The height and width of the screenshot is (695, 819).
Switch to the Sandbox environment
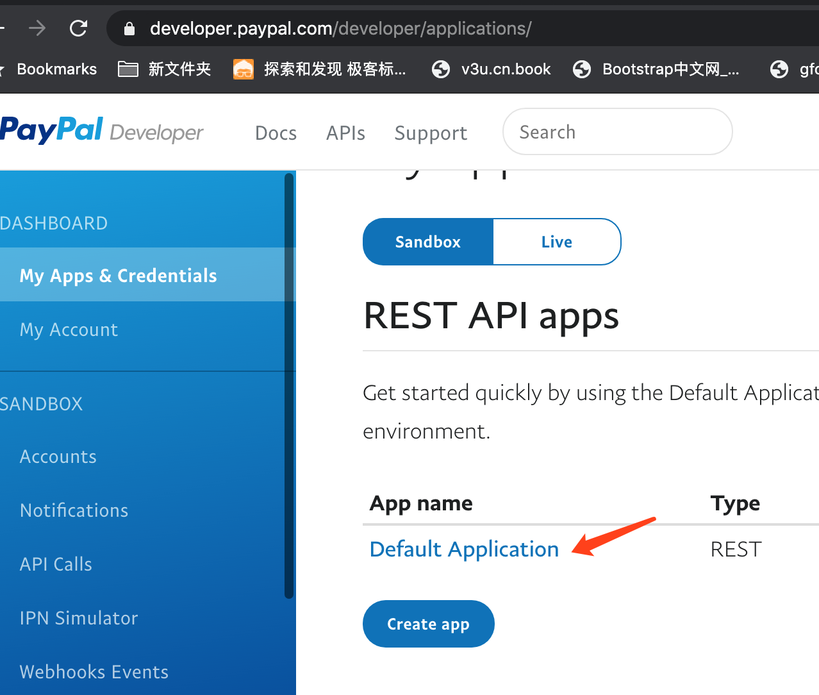428,242
